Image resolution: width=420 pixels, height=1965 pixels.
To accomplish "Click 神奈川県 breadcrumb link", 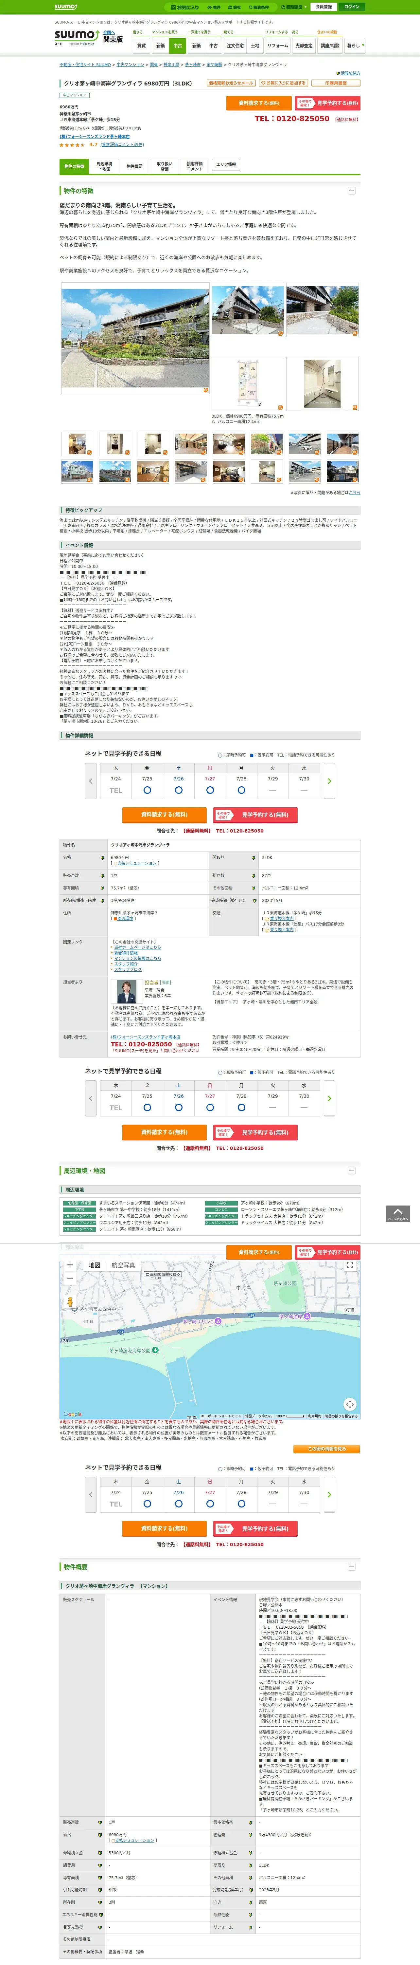I will point(171,65).
